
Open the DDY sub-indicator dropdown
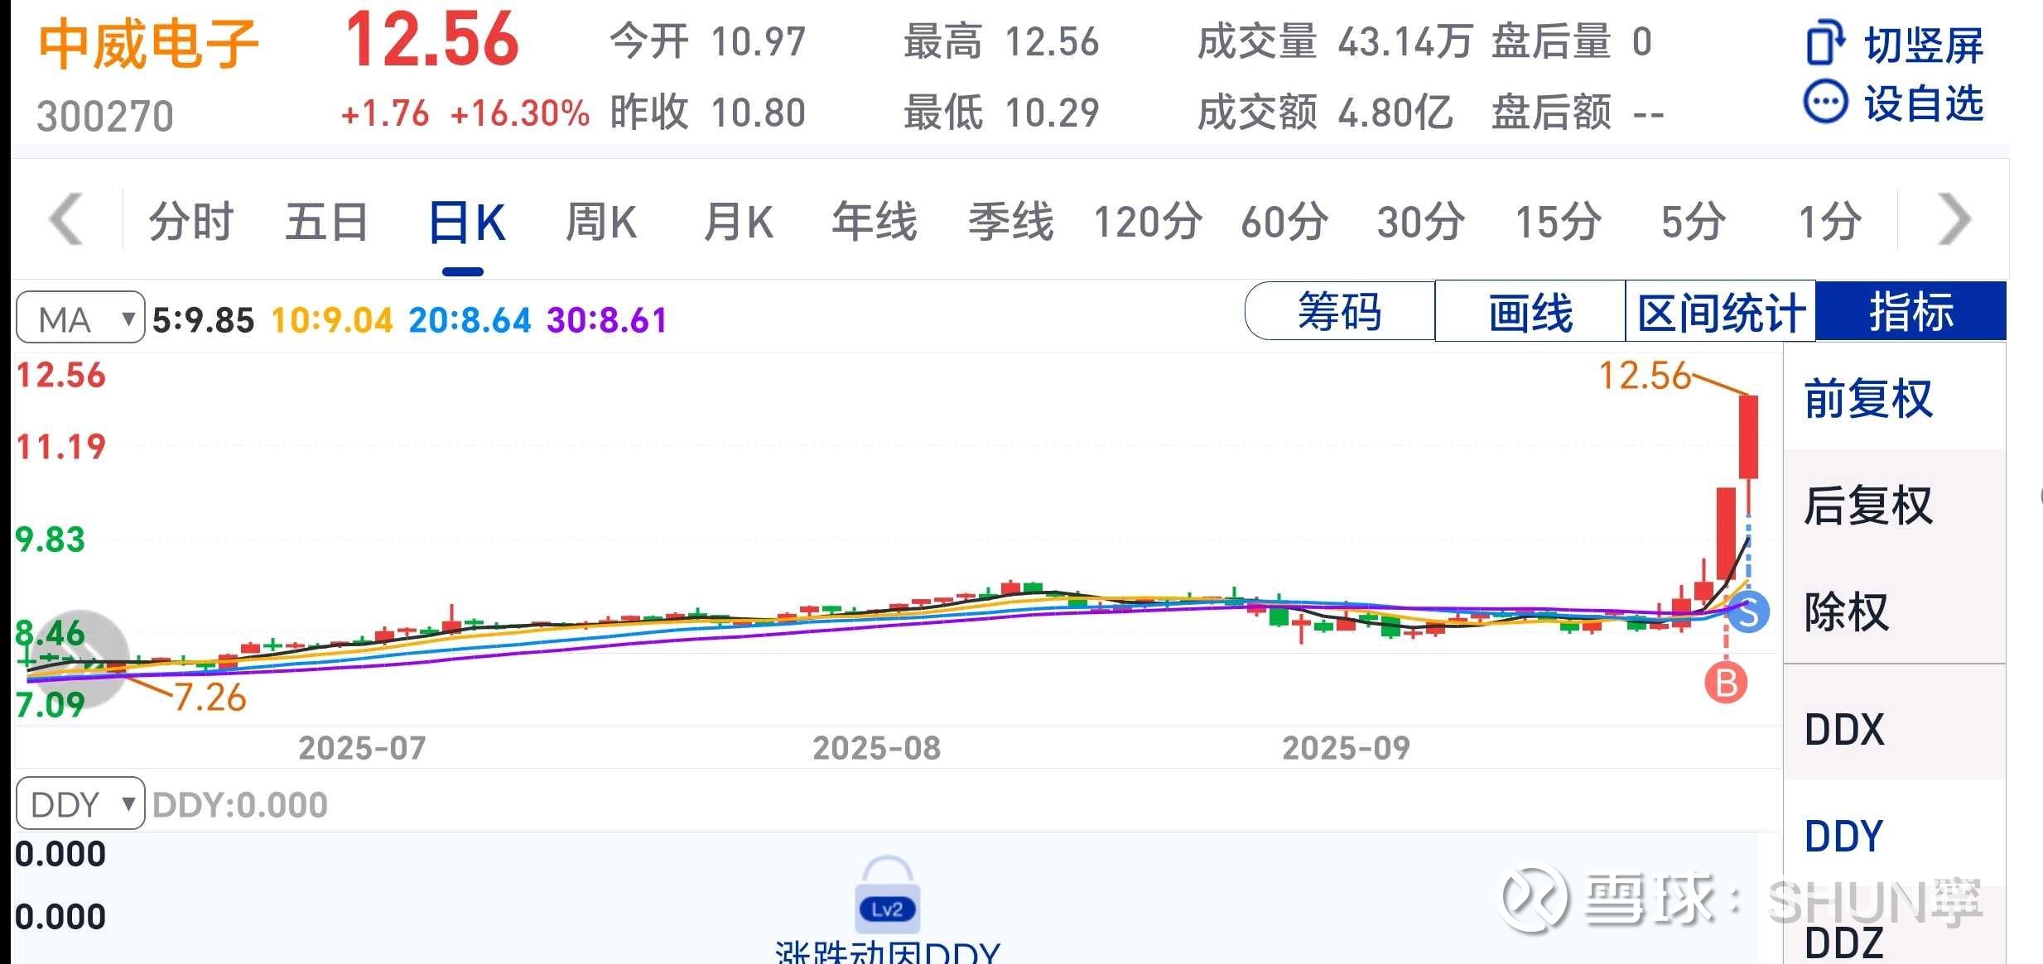80,803
